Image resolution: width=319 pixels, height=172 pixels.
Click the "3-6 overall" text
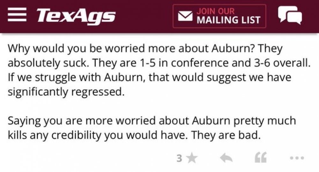276,63
